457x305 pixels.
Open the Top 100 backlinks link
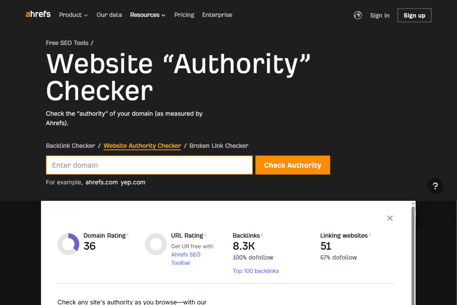(x=256, y=271)
